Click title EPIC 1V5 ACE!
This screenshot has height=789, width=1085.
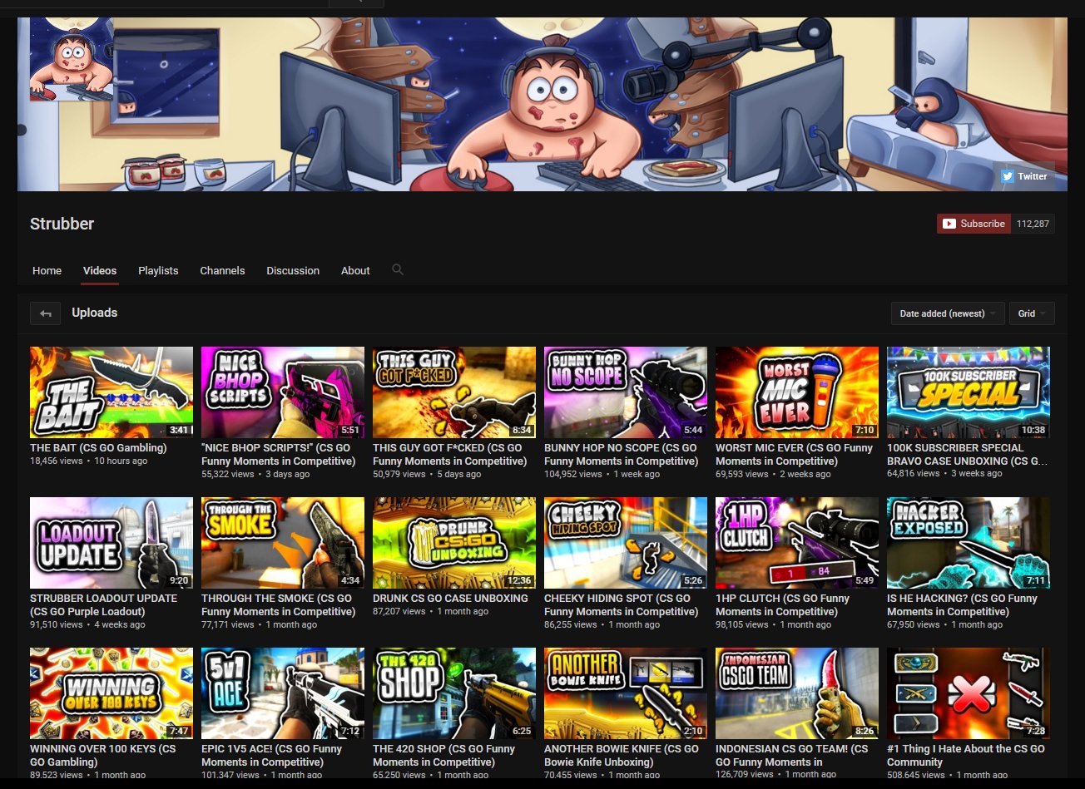272,756
